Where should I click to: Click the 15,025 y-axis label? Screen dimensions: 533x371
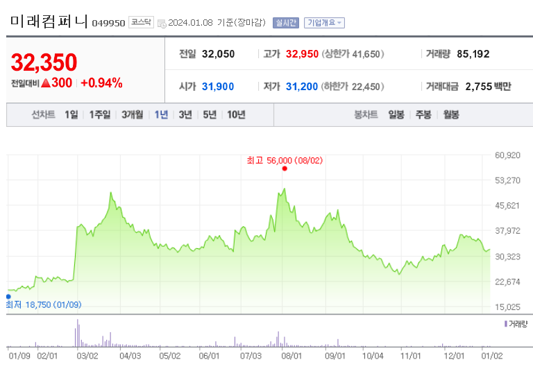(x=507, y=307)
